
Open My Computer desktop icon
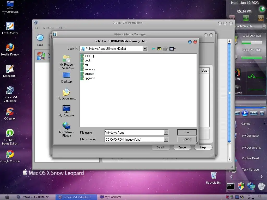click(10, 7)
